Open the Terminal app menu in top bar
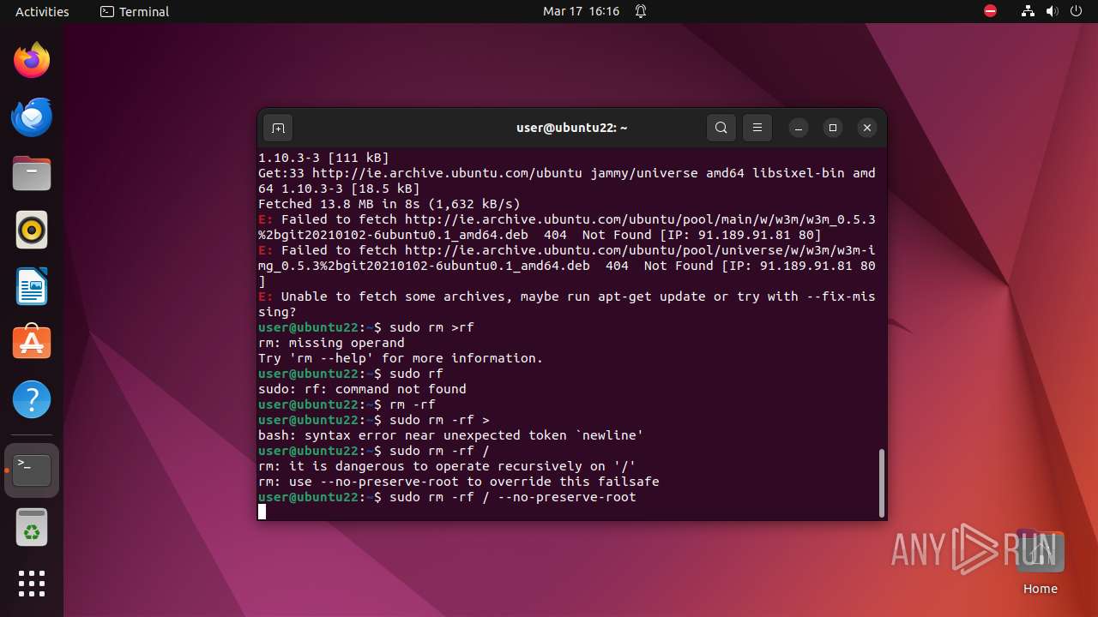This screenshot has width=1098, height=617. pyautogui.click(x=135, y=11)
